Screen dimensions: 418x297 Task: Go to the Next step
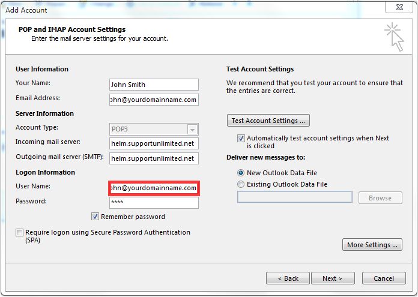coord(333,278)
